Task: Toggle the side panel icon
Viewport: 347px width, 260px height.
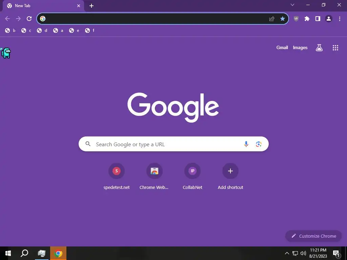Action: 318,19
